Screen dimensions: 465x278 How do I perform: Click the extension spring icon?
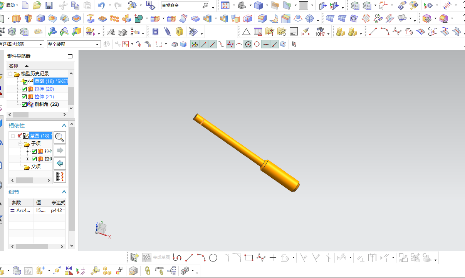coord(167,31)
